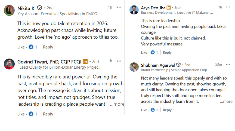Screen dimensions: 235x131
Task: Expand Govind Tiwari's comment with '...more'
Action: click(117, 104)
